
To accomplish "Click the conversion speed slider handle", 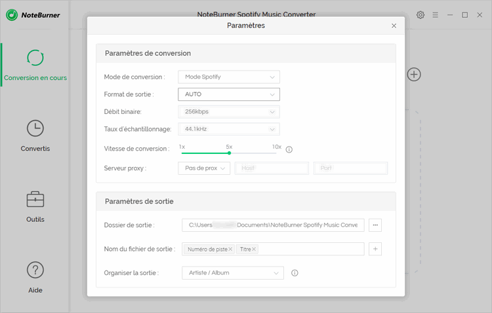I will pos(230,153).
